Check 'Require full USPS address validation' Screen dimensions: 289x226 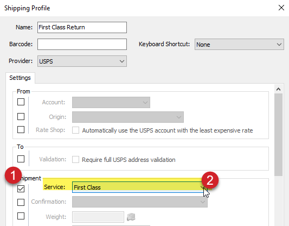[x=75, y=160]
